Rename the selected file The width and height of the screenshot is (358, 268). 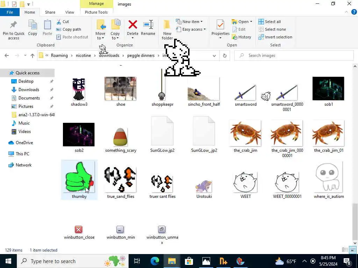[148, 28]
